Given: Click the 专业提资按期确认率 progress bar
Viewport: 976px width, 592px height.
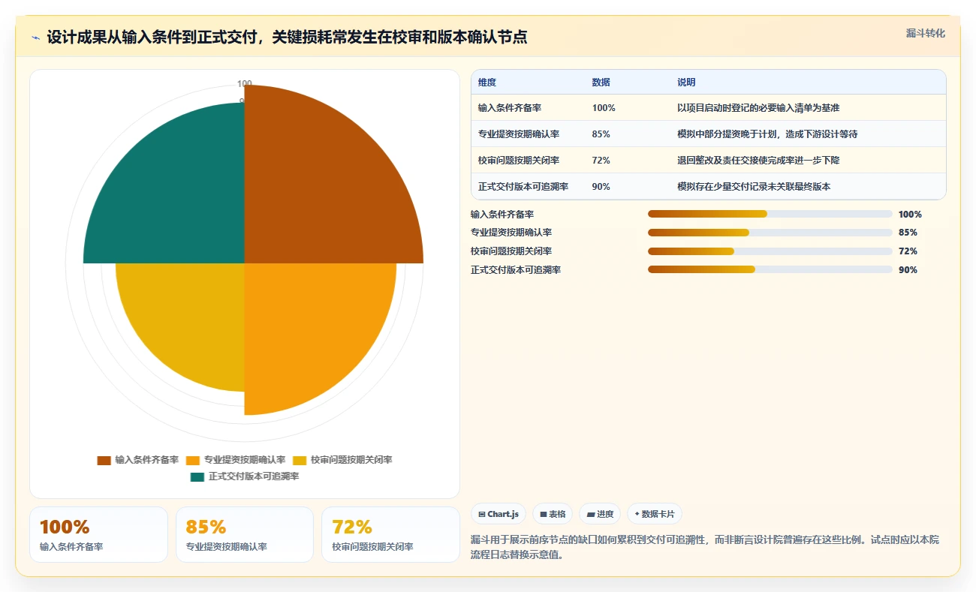Looking at the screenshot, I should point(770,233).
